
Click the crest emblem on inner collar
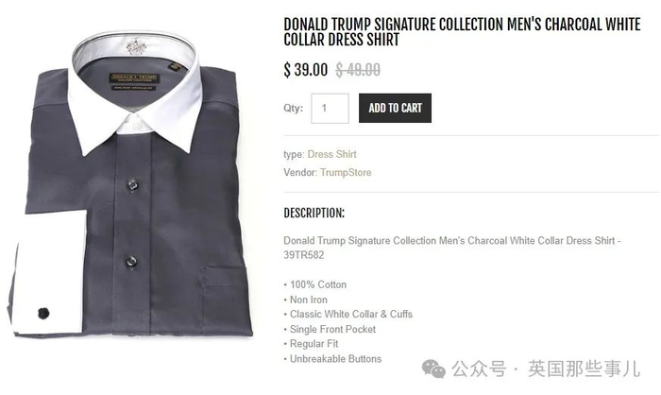pos(136,46)
